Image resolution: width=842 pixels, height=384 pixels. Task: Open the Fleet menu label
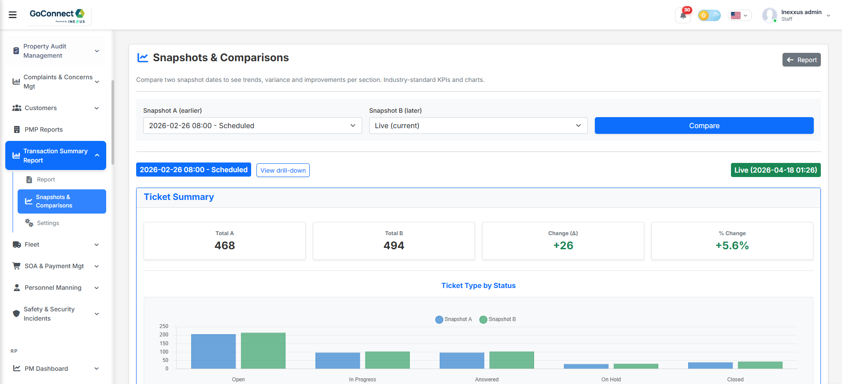32,244
